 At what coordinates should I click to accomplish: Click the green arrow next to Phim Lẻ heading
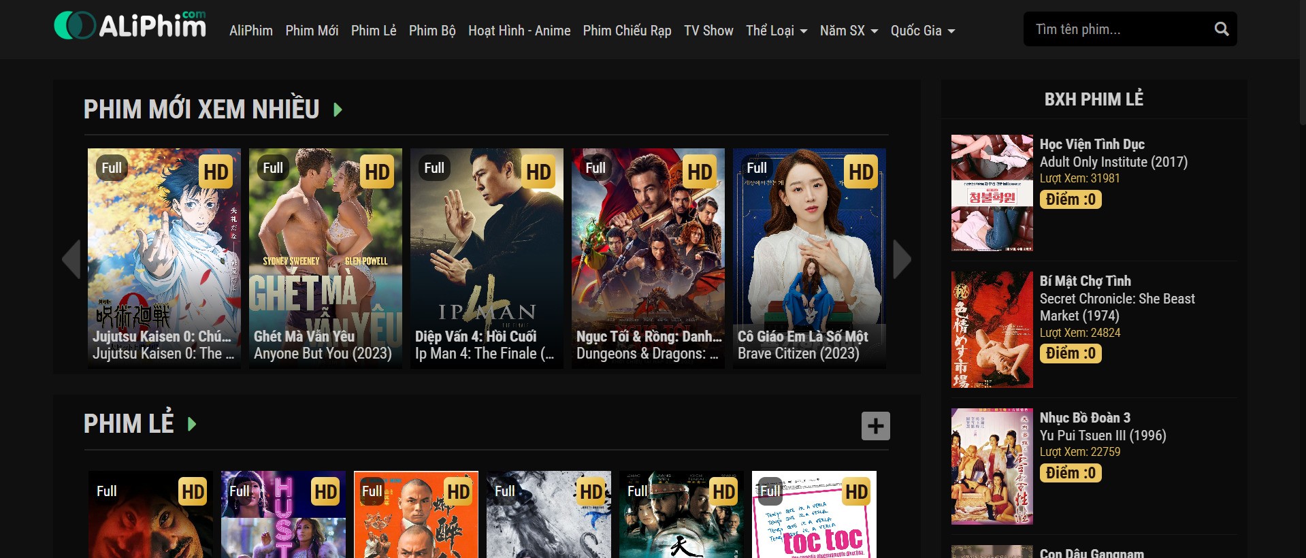tap(192, 425)
